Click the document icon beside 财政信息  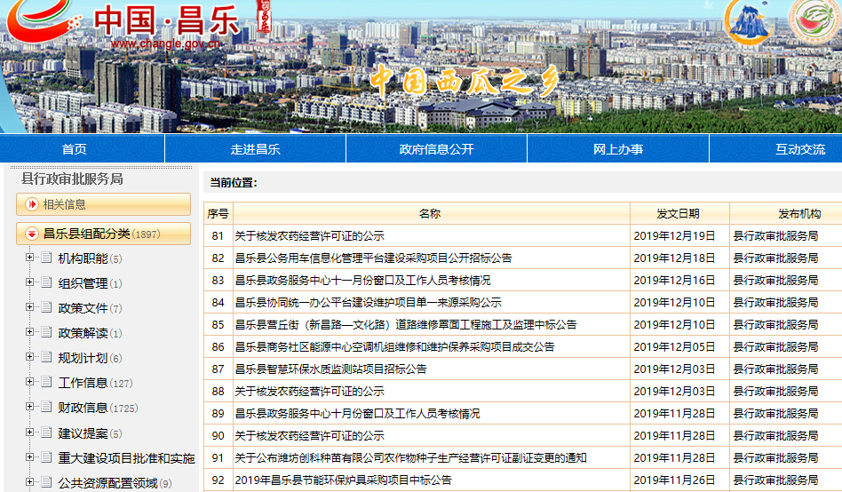(45, 408)
